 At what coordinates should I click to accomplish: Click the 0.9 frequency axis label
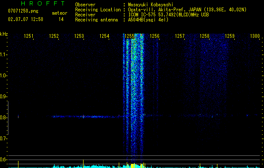pyautogui.click(x=3, y=97)
